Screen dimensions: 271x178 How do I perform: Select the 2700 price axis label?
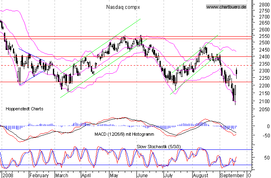tap(265, 17)
